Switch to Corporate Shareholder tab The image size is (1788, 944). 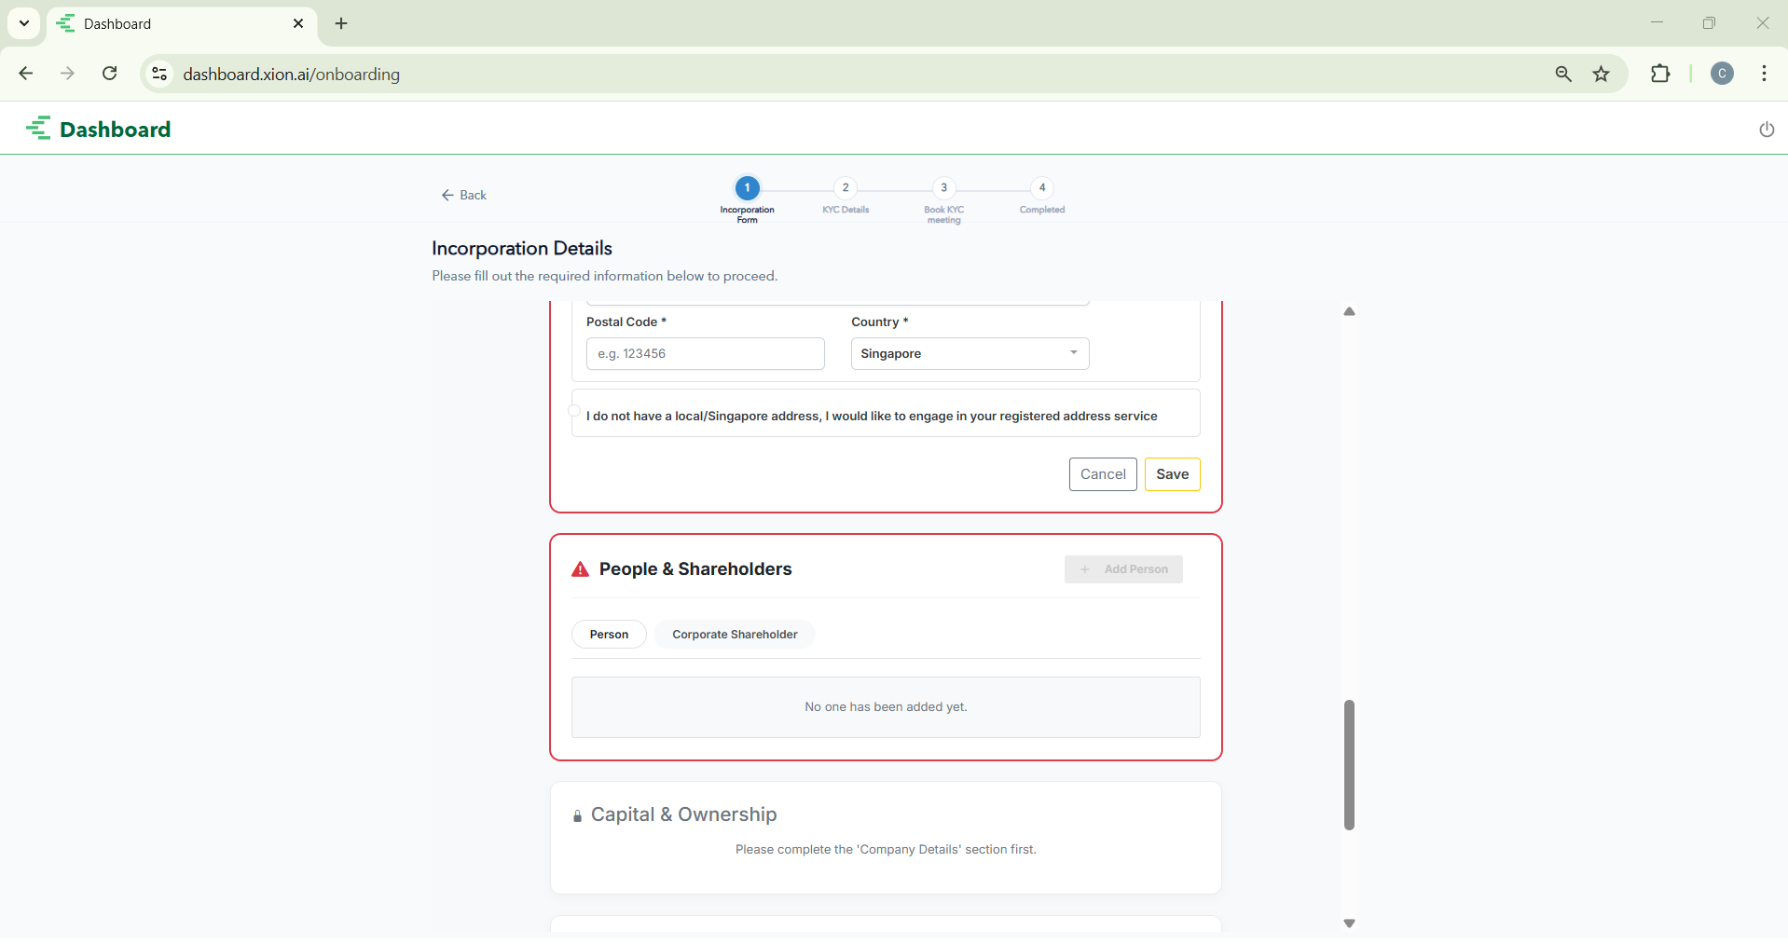735,635
